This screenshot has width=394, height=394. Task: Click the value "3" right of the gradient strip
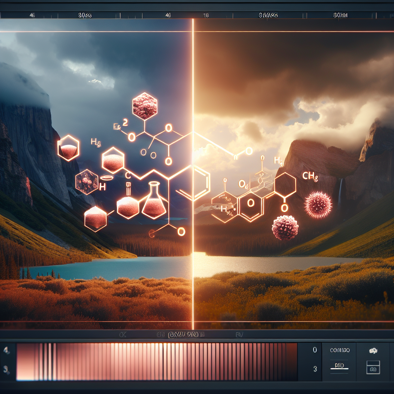[315, 369]
